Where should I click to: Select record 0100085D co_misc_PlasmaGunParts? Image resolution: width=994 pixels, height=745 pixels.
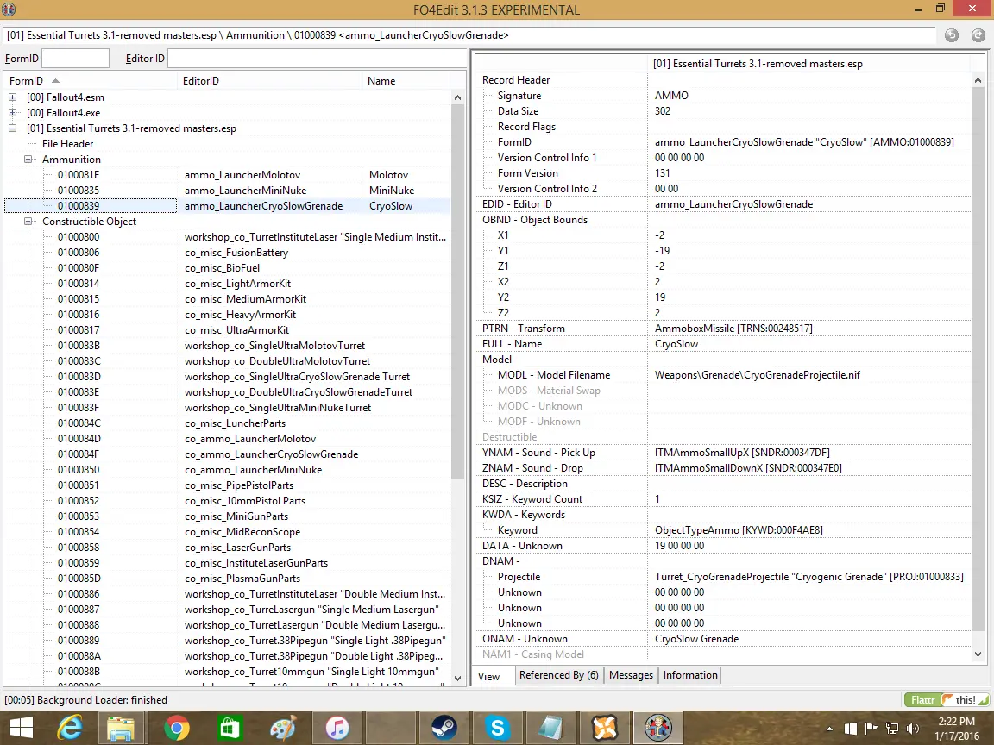[227, 579]
